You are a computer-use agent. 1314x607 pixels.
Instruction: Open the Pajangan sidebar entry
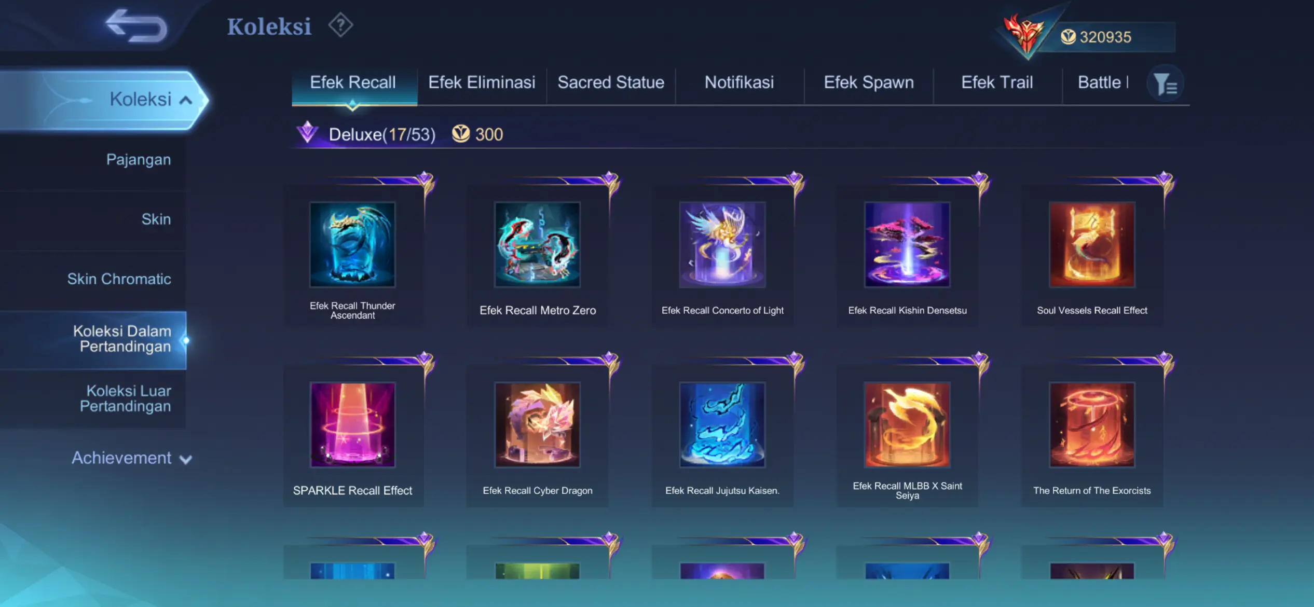coord(138,160)
